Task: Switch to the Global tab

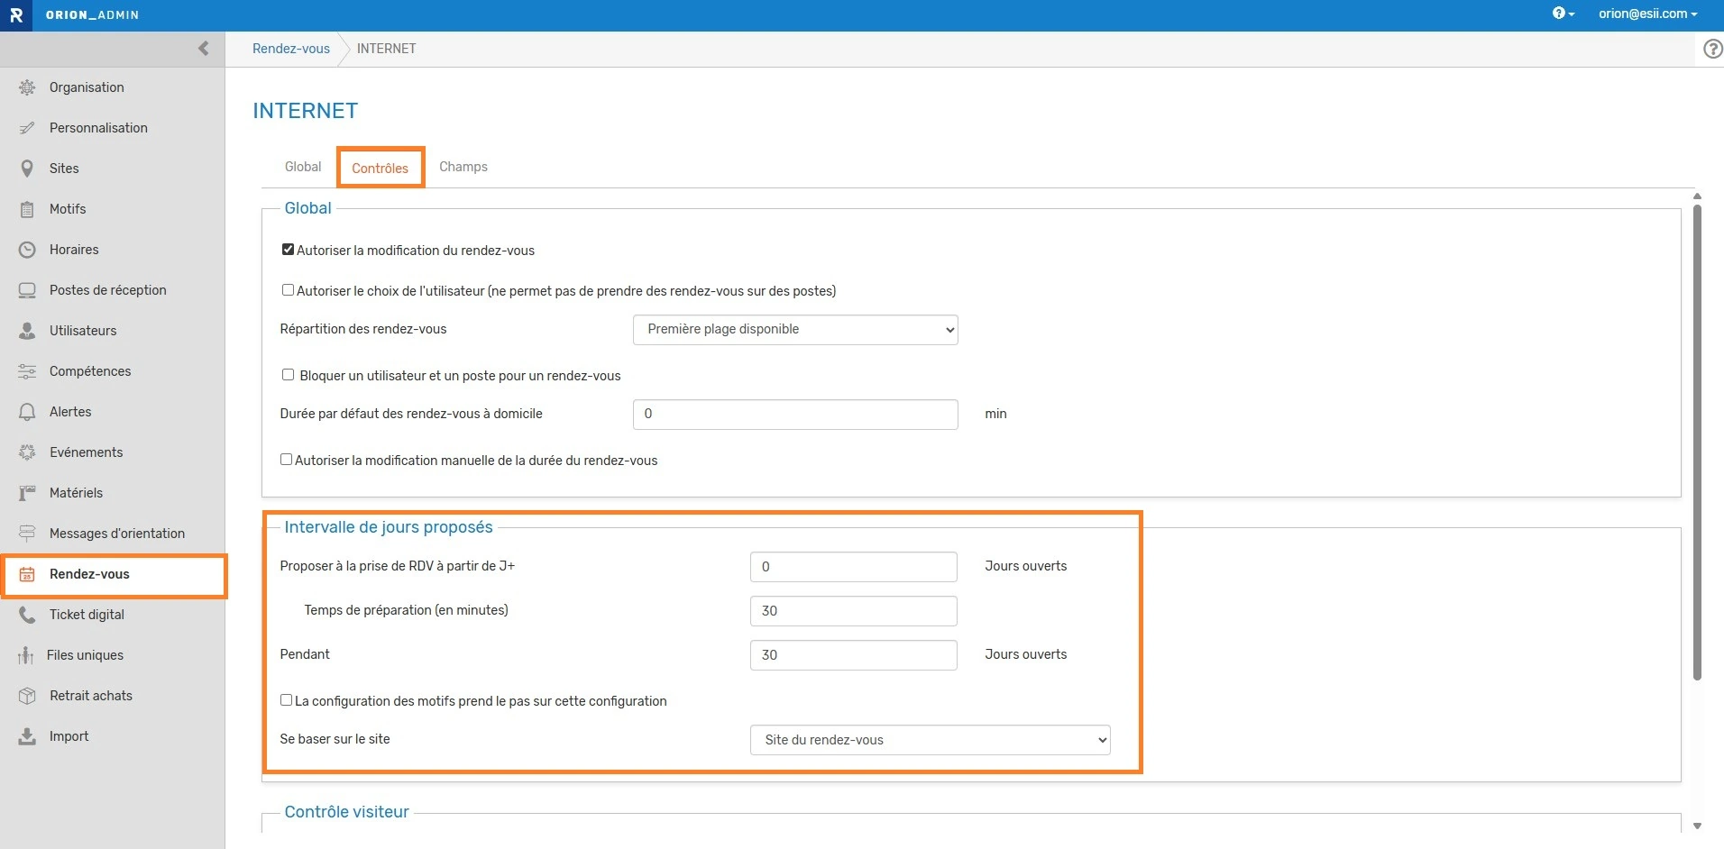Action: pyautogui.click(x=303, y=167)
